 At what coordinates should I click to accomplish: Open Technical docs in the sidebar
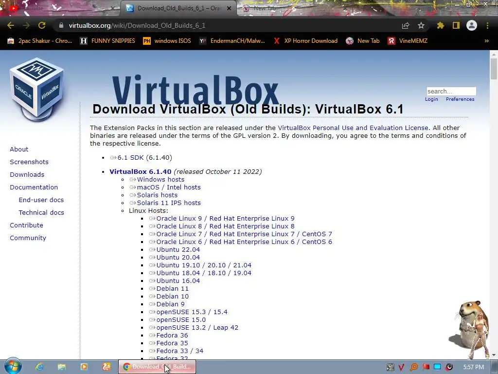pyautogui.click(x=41, y=212)
